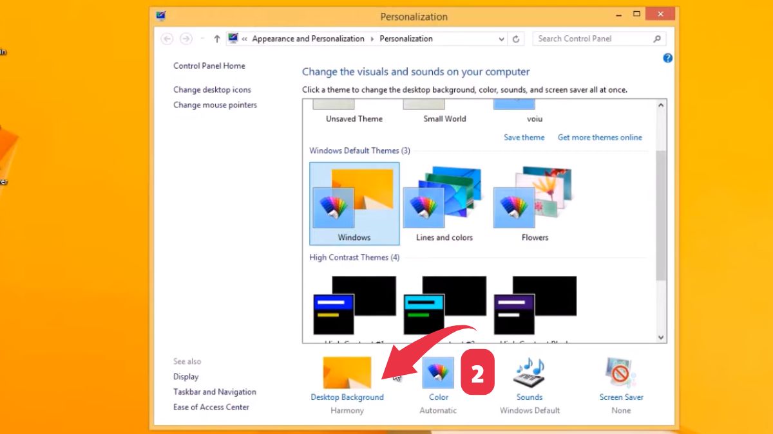Image resolution: width=773 pixels, height=434 pixels.
Task: Open the address bar history dropdown
Action: pos(502,39)
